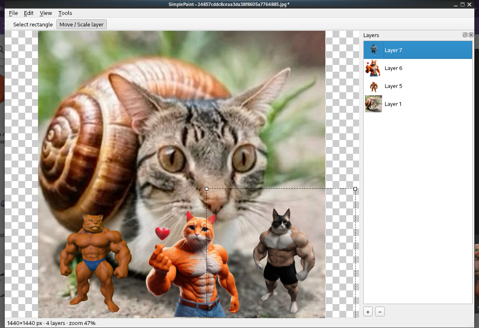Click the Layer 5 thumbnail
Image resolution: width=479 pixels, height=328 pixels.
coord(374,86)
